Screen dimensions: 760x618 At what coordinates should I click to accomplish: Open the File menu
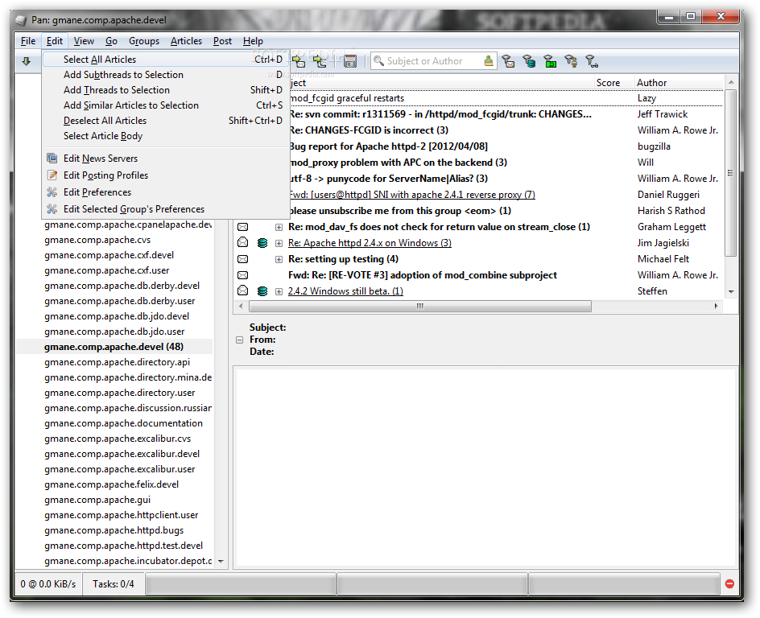point(28,41)
